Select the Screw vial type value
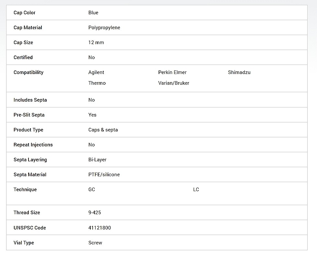317x259 pixels. pyautogui.click(x=95, y=243)
